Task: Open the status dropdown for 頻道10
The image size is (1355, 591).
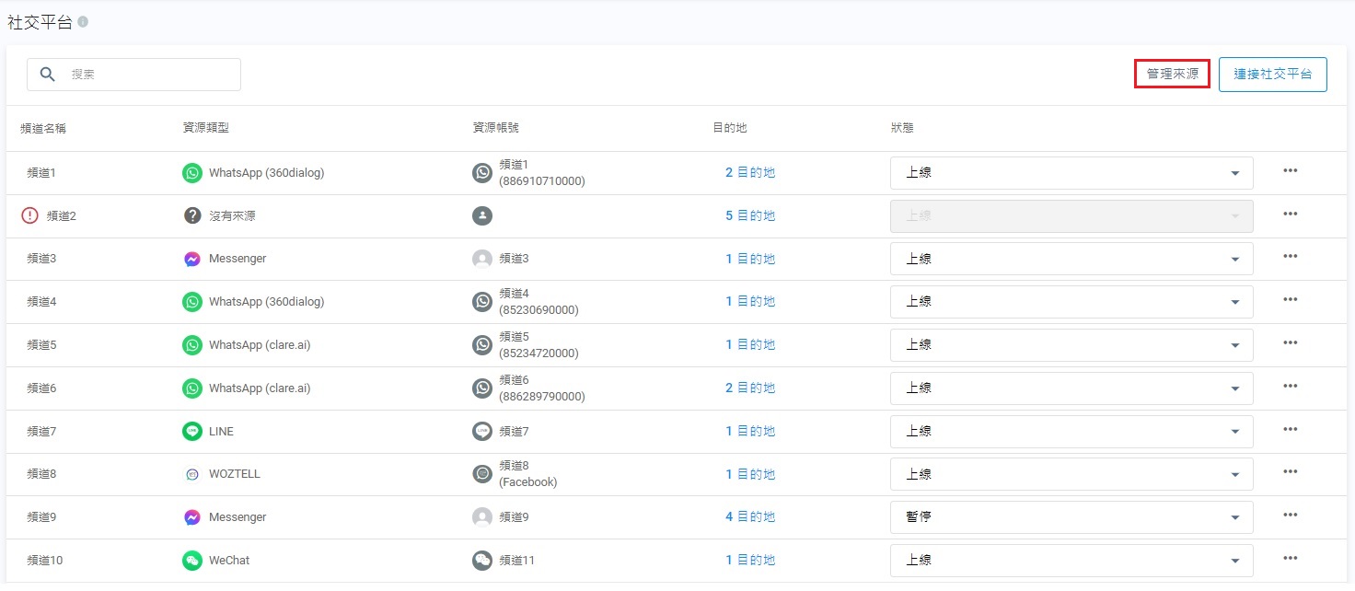Action: click(1071, 560)
